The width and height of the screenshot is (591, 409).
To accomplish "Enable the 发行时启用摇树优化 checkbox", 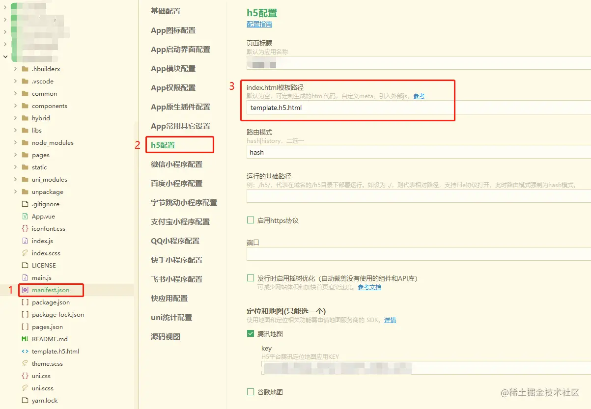I will pyautogui.click(x=251, y=278).
